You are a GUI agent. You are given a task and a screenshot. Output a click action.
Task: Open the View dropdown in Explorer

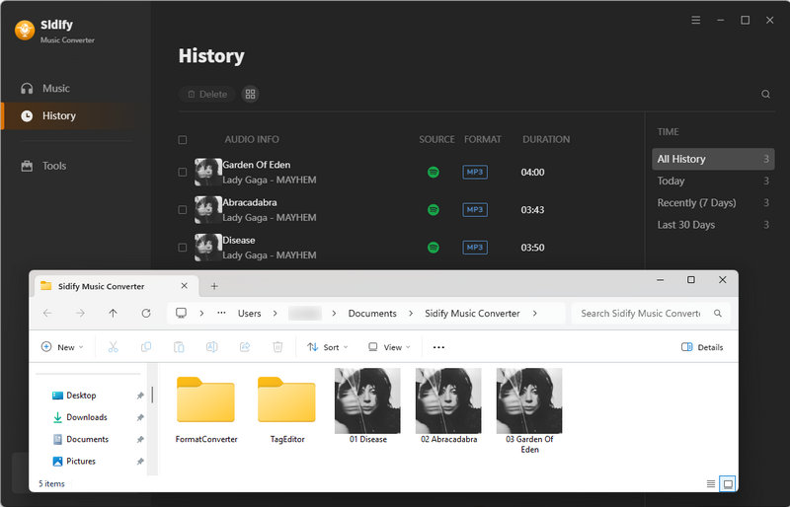[389, 347]
